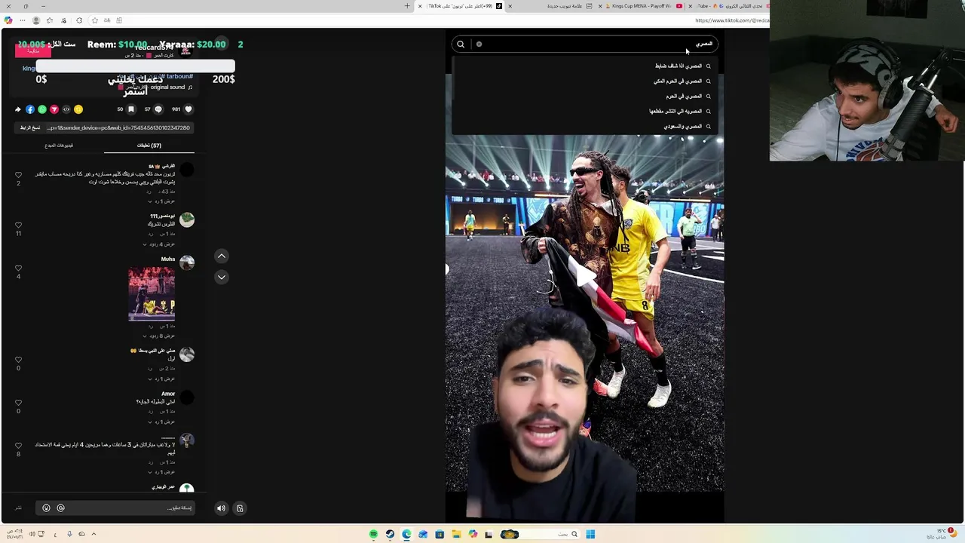Click the video share URL text field
The image size is (965, 543).
click(x=118, y=128)
